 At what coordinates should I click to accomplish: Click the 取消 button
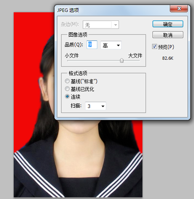pos(168,35)
